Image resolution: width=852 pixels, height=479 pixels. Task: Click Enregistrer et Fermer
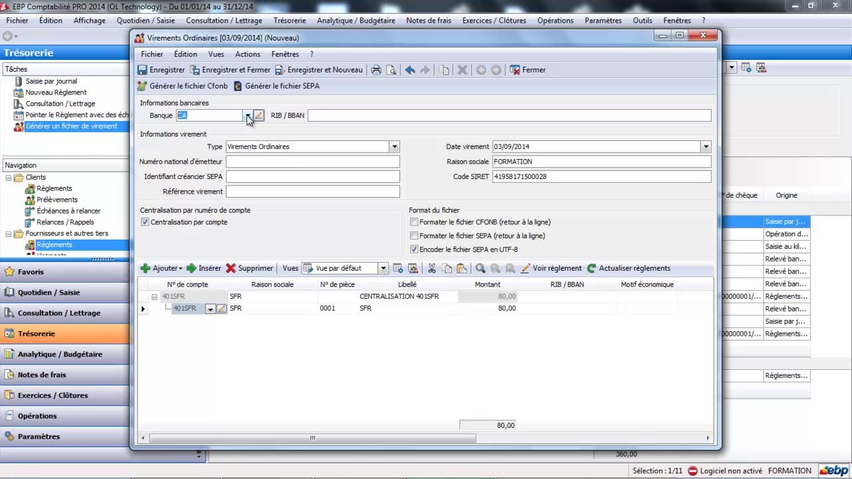tap(230, 70)
